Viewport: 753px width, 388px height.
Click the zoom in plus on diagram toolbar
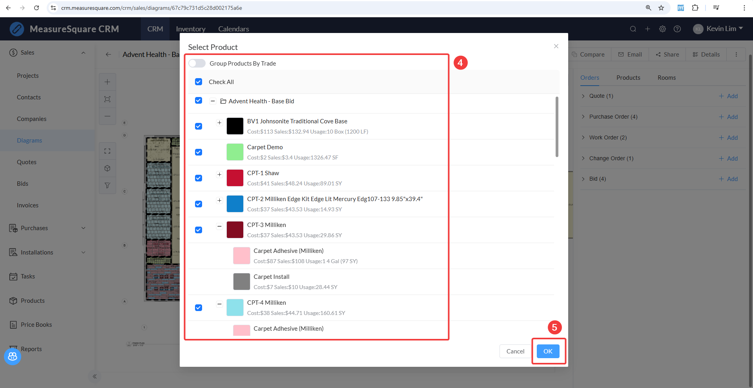tap(107, 82)
